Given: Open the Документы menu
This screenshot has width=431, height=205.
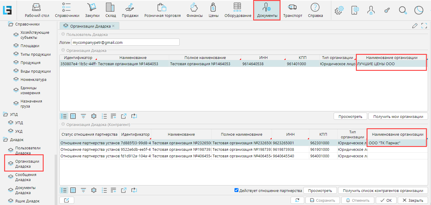Looking at the screenshot, I should pos(267,10).
